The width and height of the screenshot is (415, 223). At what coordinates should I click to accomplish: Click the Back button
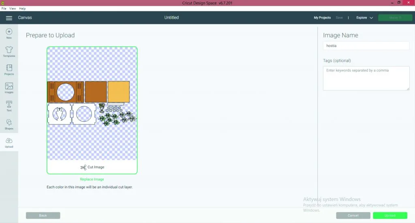43,216
